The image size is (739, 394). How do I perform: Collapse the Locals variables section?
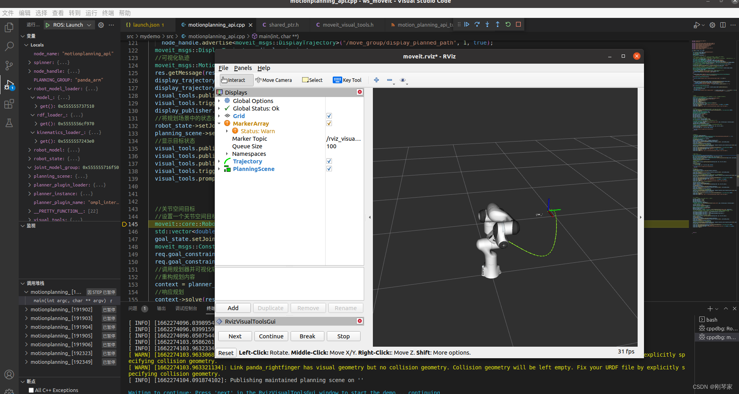27,45
